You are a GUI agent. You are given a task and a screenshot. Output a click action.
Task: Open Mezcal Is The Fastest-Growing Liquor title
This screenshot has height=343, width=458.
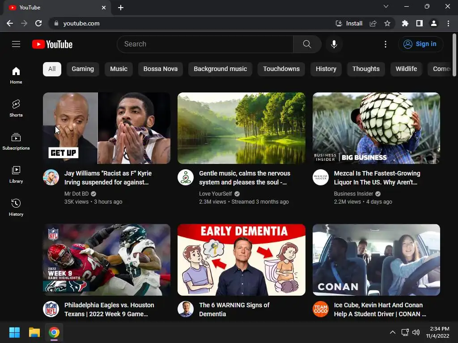coord(377,178)
